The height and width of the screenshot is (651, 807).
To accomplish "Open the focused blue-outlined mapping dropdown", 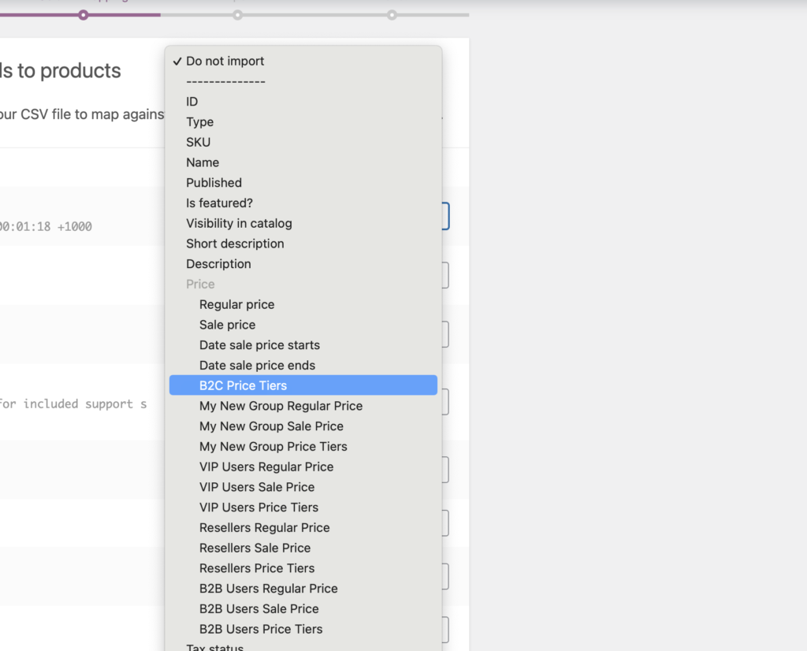I will click(x=446, y=216).
